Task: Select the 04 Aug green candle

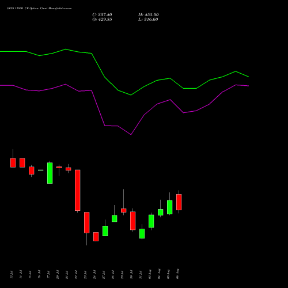Action: tap(161, 212)
